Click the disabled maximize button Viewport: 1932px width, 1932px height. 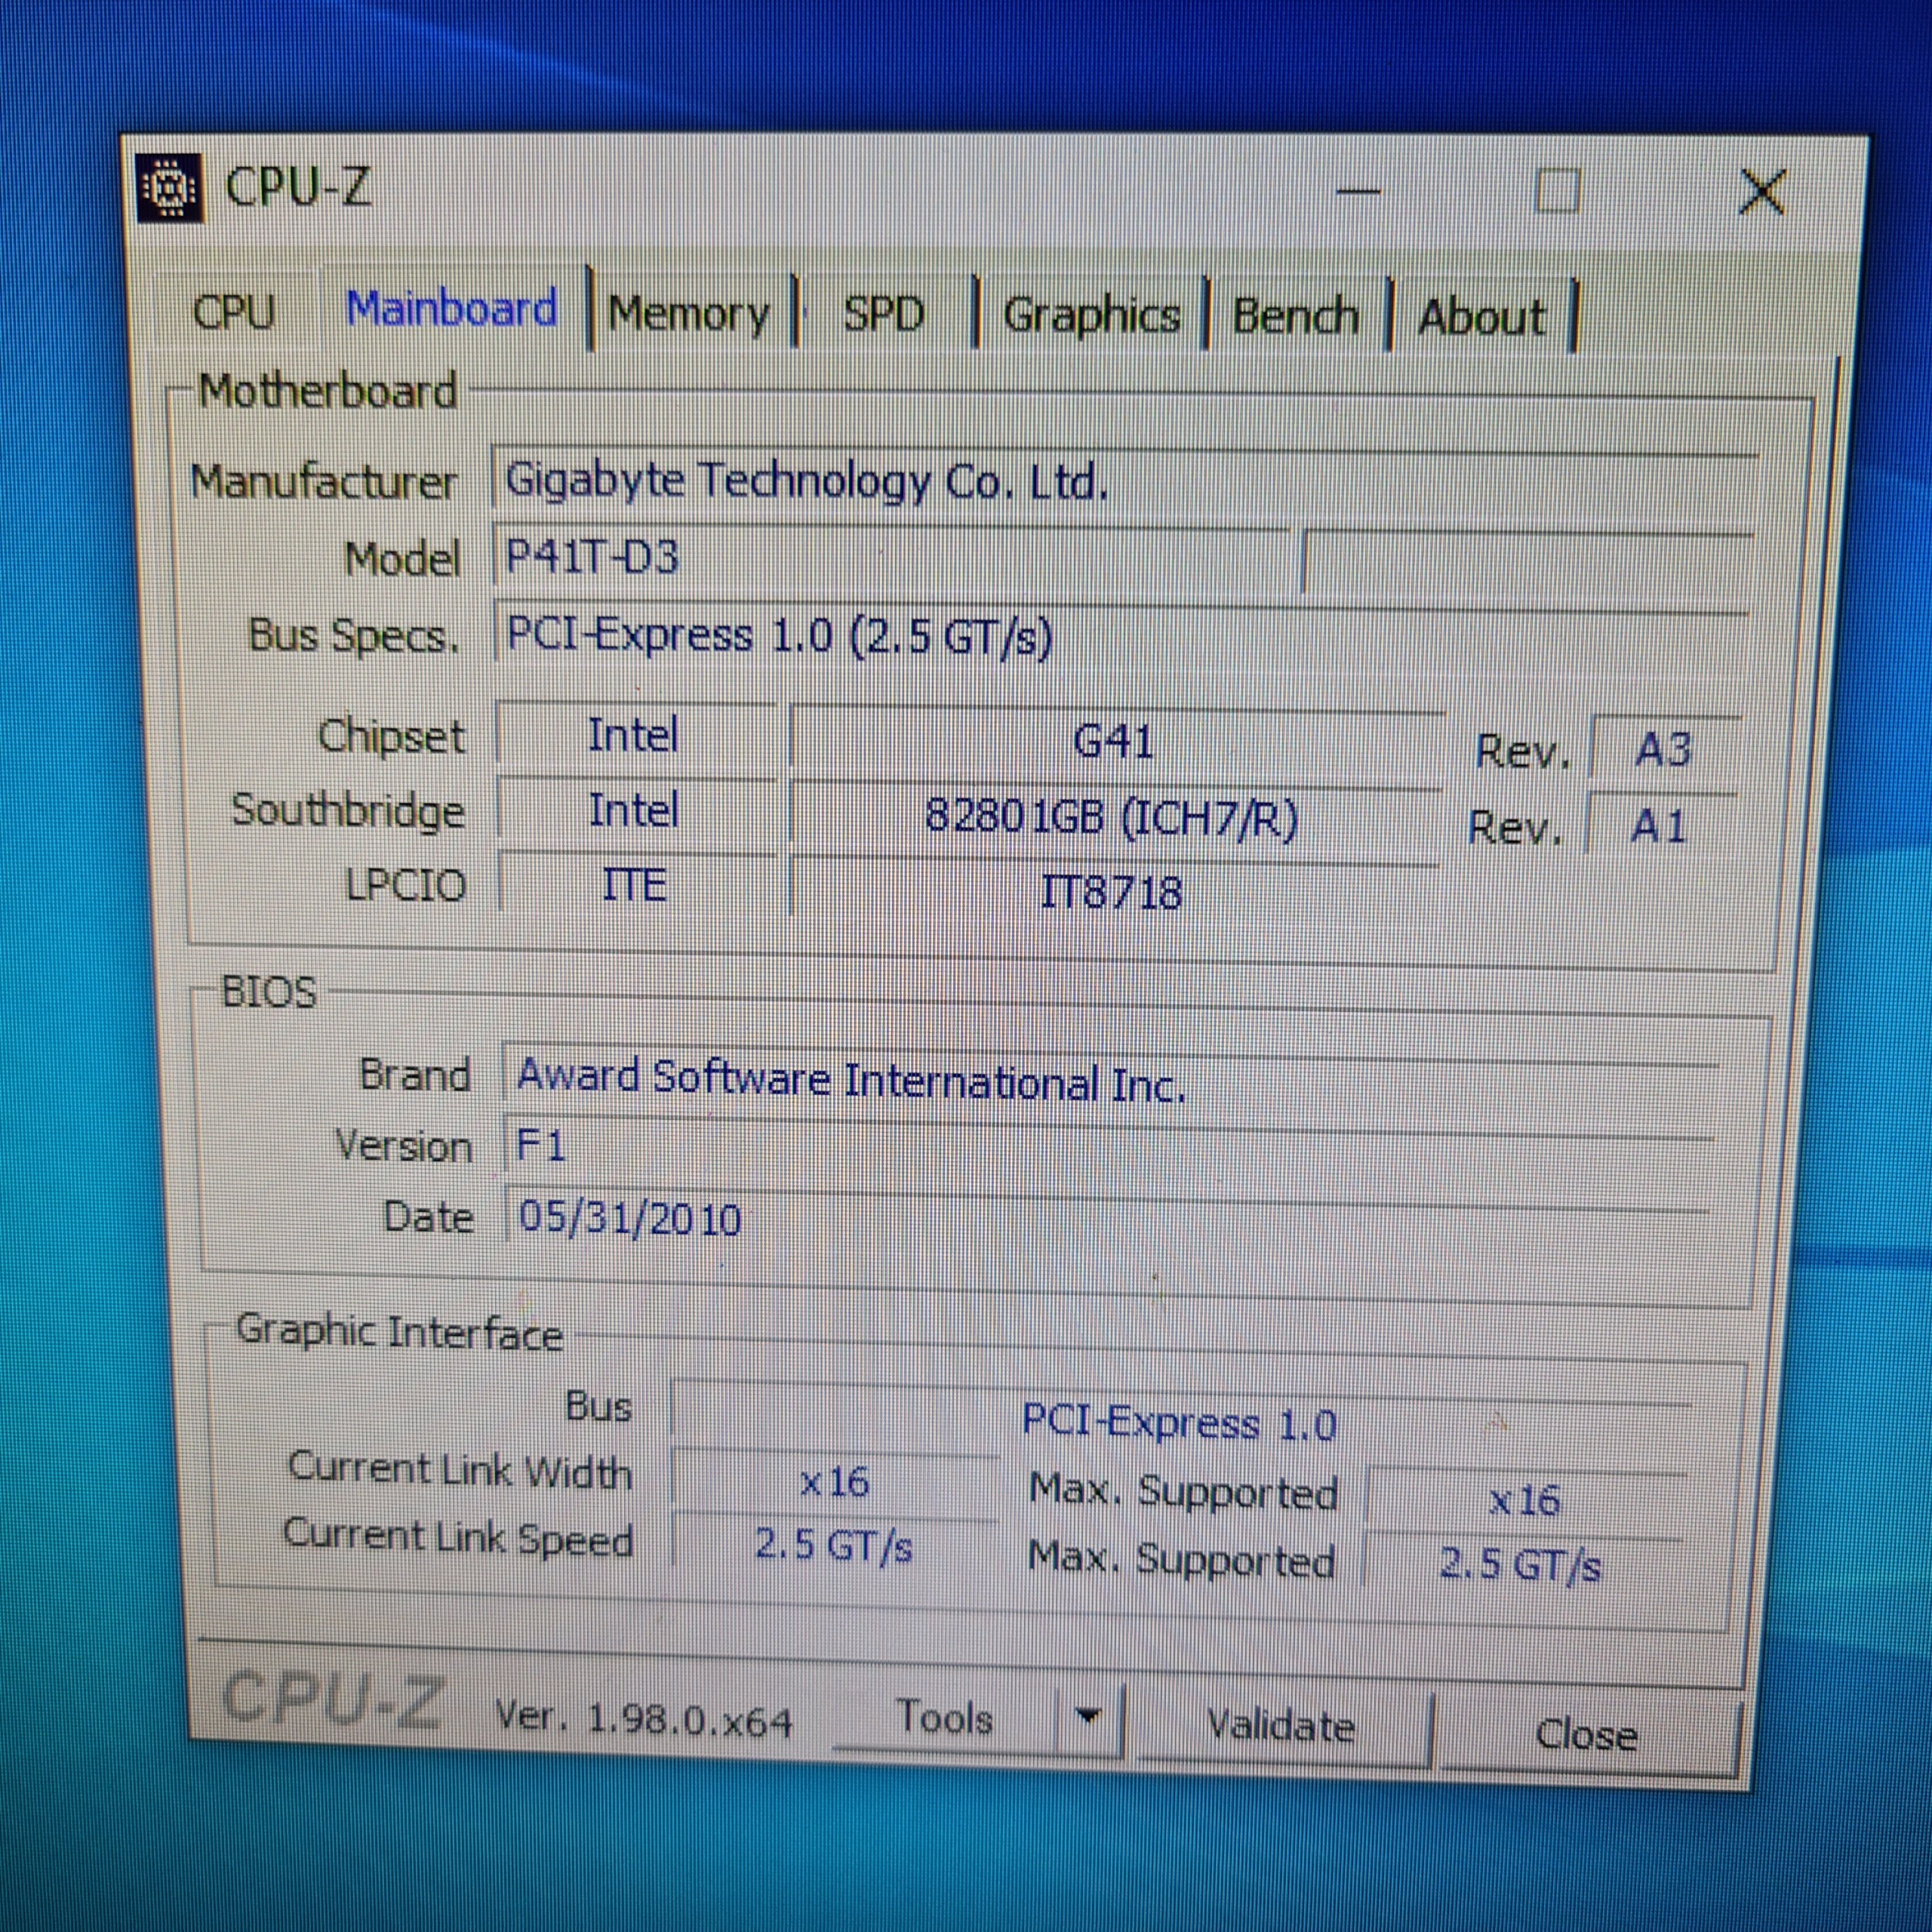pyautogui.click(x=1557, y=190)
